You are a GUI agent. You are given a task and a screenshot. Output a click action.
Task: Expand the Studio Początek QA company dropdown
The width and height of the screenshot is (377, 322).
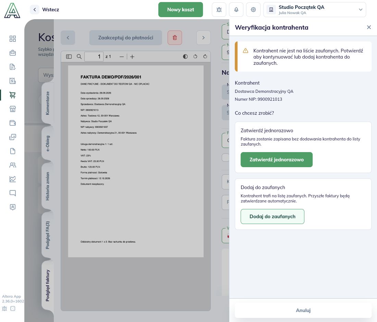click(315, 10)
